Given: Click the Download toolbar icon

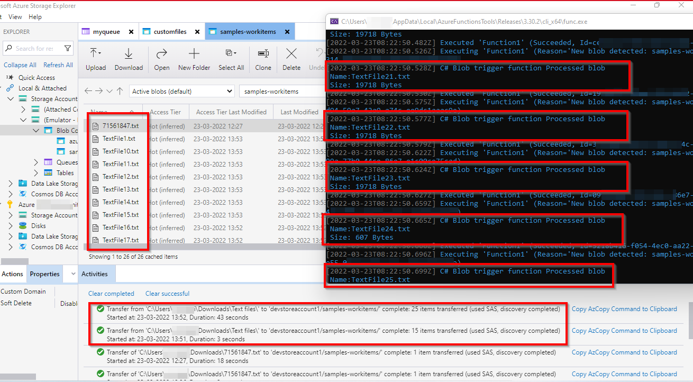Looking at the screenshot, I should point(129,53).
